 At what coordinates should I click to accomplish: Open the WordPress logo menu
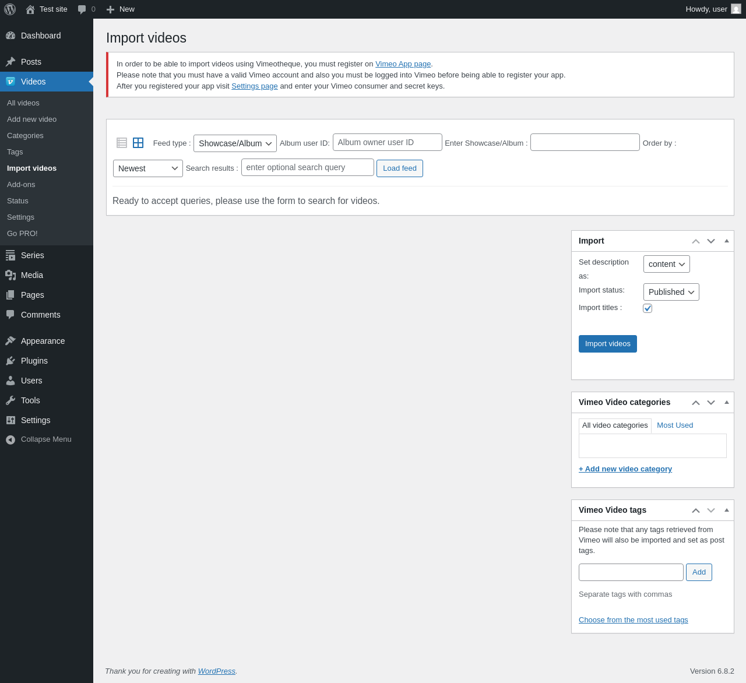pyautogui.click(x=10, y=9)
